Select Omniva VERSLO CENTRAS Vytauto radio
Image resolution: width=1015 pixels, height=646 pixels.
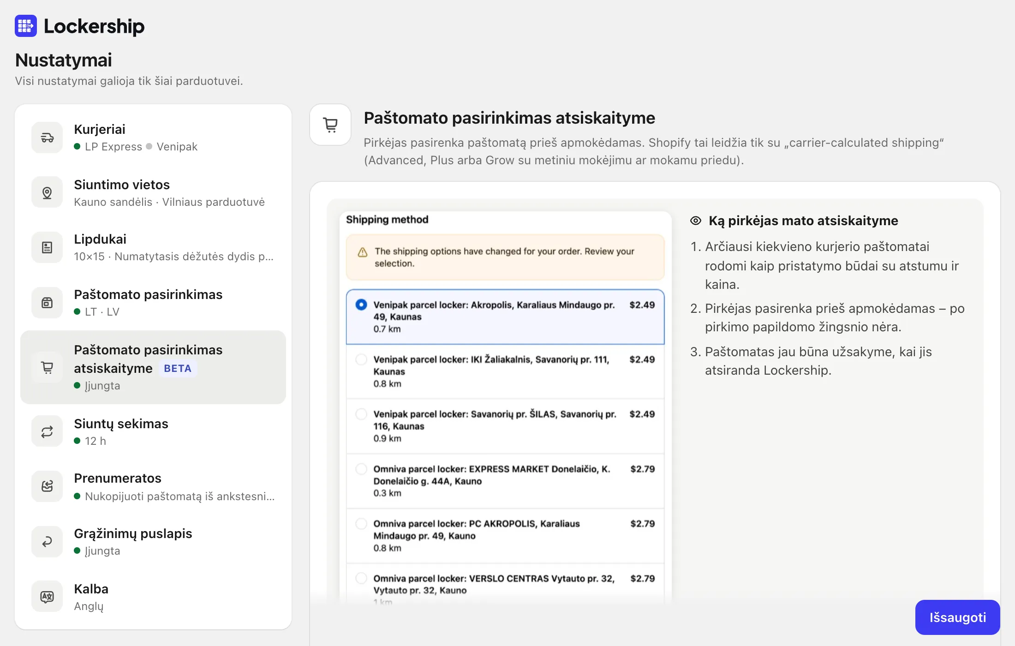click(361, 578)
